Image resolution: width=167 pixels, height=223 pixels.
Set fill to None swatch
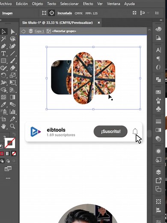pos(14,154)
